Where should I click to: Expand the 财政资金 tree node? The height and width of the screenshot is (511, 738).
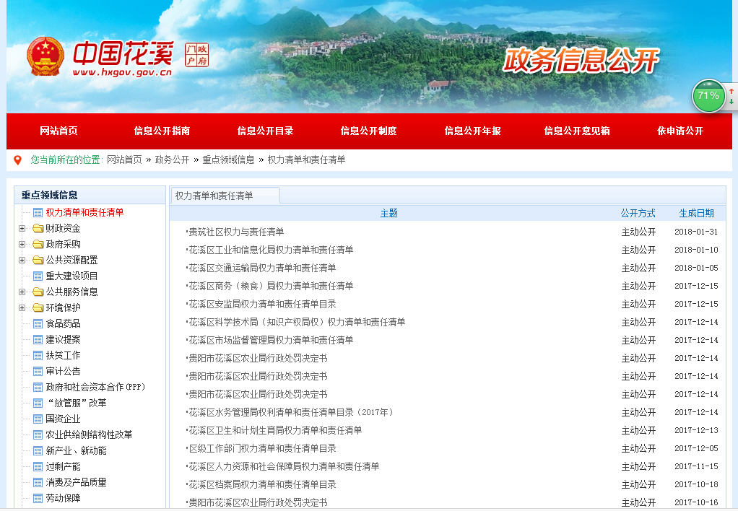pyautogui.click(x=22, y=229)
